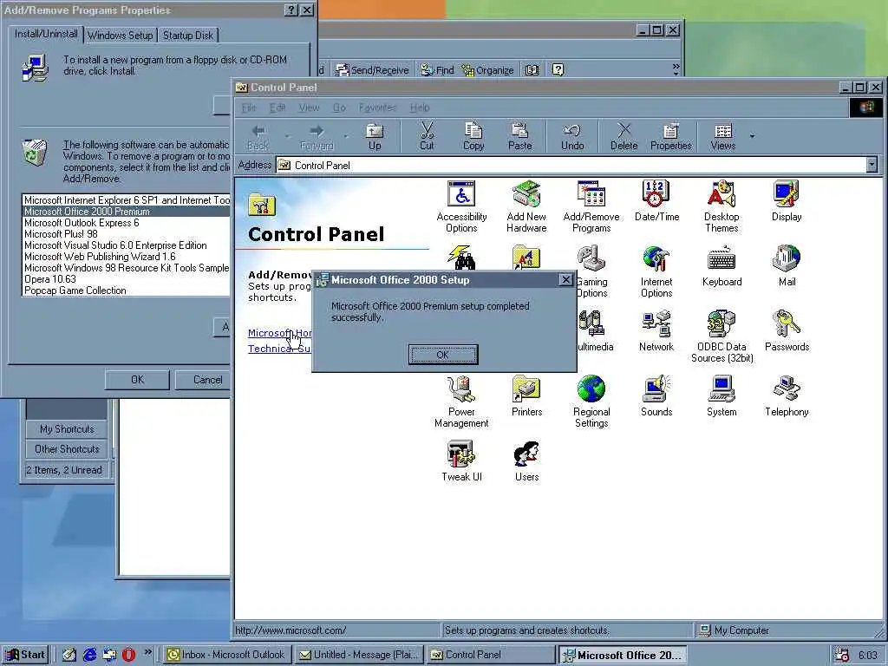This screenshot has height=666, width=888.
Task: Click the Properties toolbar button
Action: tap(671, 136)
